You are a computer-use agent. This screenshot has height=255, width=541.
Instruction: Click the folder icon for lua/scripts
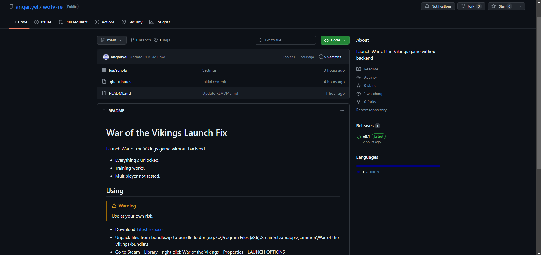[x=104, y=70]
